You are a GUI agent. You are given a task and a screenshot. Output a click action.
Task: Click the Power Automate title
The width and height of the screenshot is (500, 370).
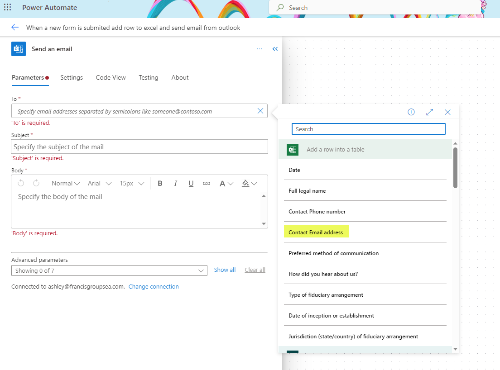[x=49, y=7]
